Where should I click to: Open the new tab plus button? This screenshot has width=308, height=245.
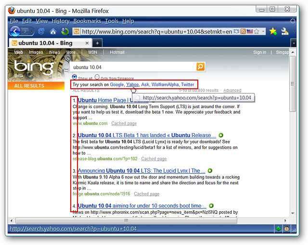pyautogui.click(x=97, y=43)
